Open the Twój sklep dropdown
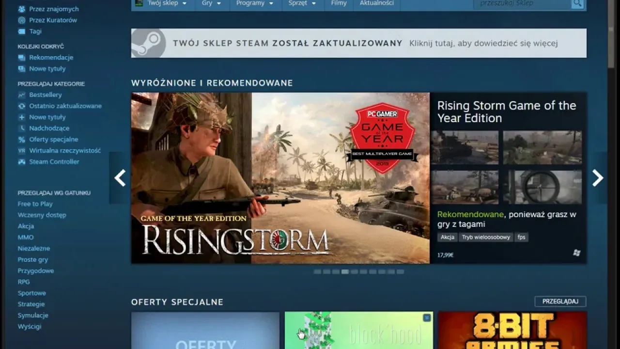This screenshot has width=620, height=349. 167,3
